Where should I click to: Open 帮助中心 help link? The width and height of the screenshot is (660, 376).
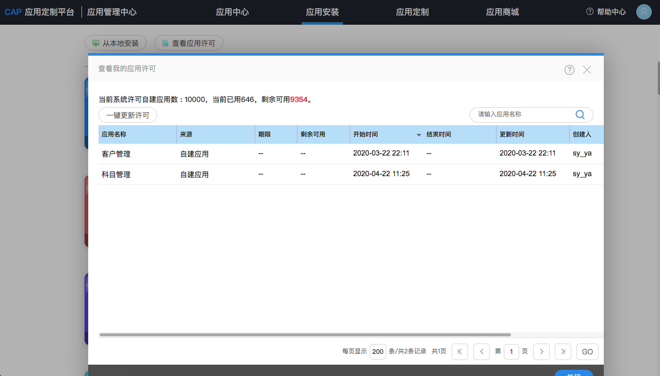(606, 12)
